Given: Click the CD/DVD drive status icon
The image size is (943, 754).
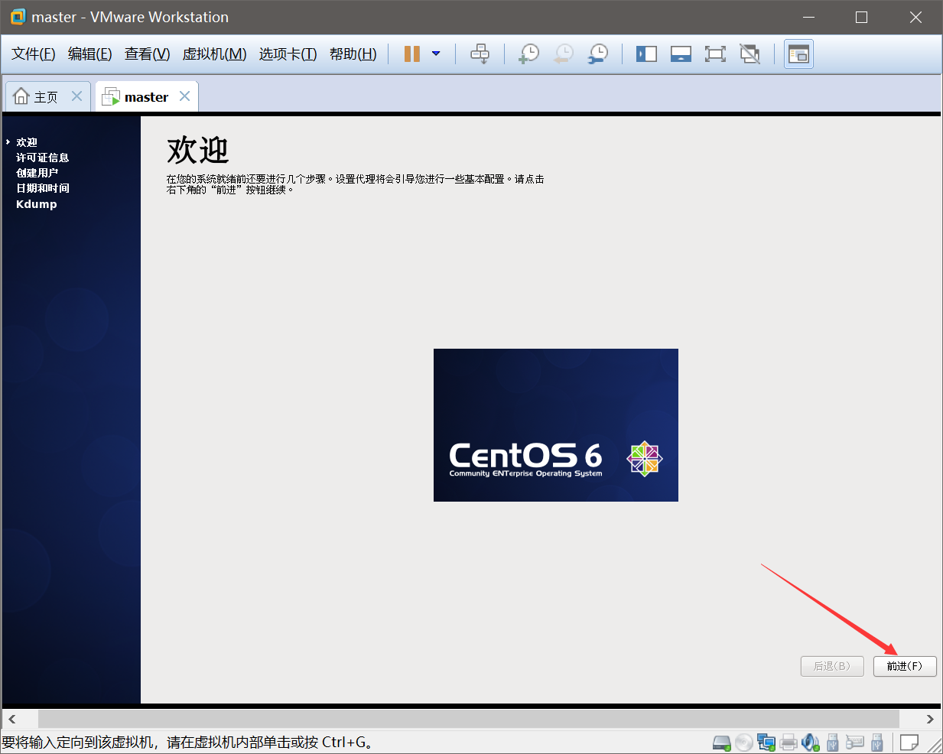Looking at the screenshot, I should pyautogui.click(x=743, y=742).
